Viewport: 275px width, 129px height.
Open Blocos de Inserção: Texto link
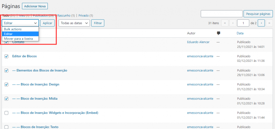point(35,127)
